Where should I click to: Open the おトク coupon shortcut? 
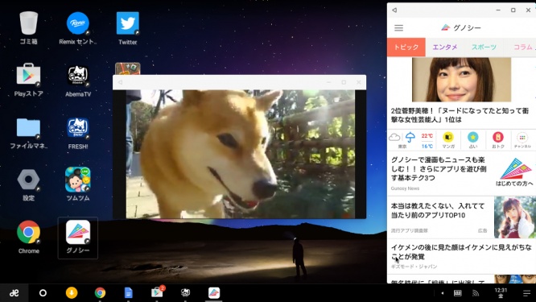[497, 140]
